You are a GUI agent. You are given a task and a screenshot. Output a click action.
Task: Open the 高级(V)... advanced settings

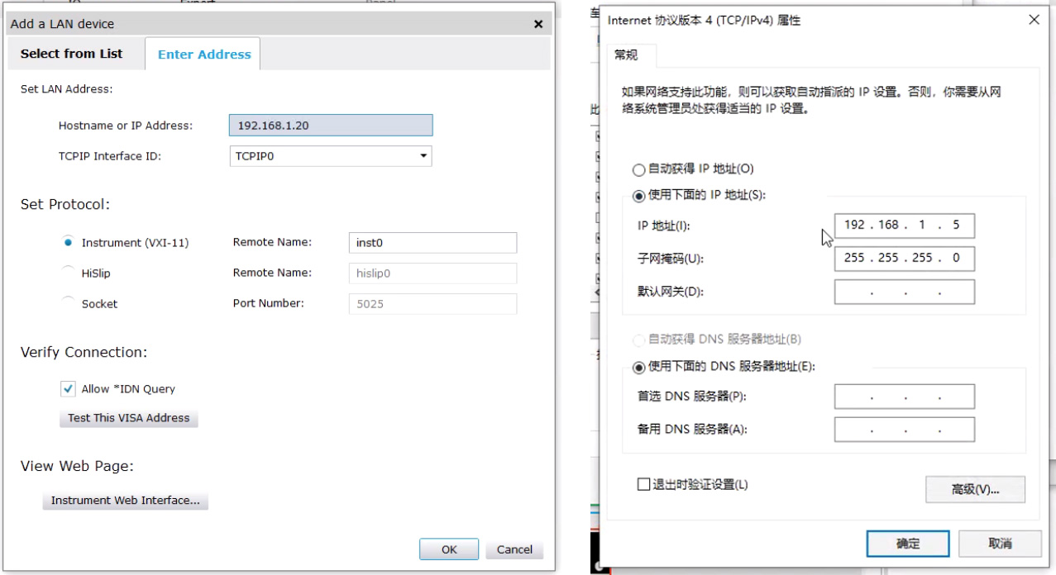coord(975,489)
